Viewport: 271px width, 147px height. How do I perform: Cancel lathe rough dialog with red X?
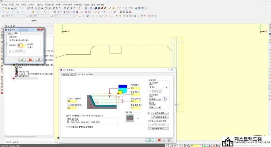[x=159, y=140]
